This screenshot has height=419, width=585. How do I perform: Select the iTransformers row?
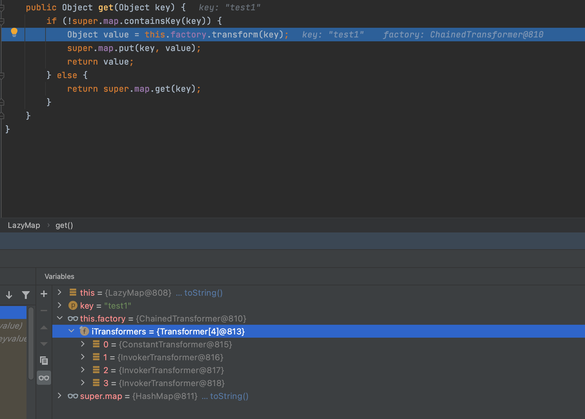318,331
